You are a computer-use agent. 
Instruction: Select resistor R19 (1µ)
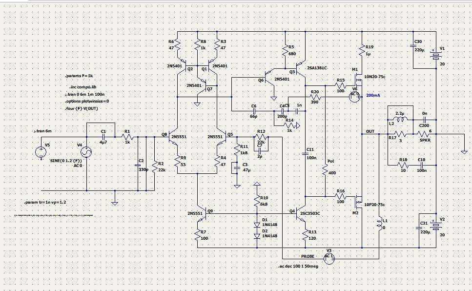click(x=362, y=50)
